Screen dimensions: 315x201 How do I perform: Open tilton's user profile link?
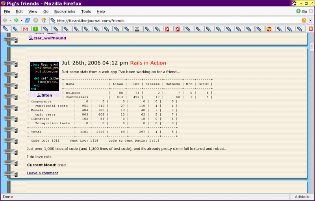(46, 95)
